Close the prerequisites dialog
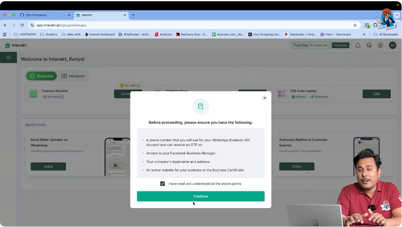Image resolution: width=402 pixels, height=227 pixels. point(264,98)
